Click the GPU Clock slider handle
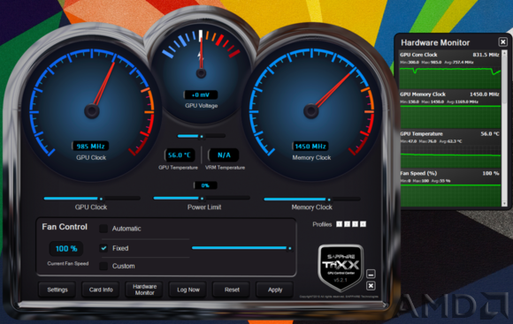Image resolution: width=513 pixels, height=324 pixels. click(x=101, y=199)
